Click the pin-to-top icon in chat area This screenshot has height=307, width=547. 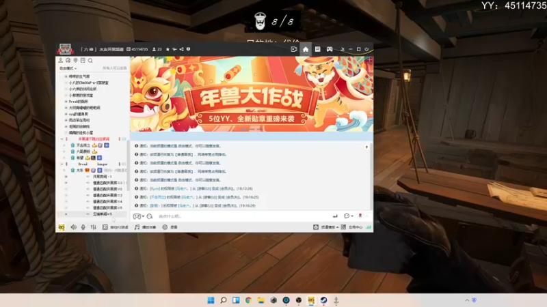click(366, 147)
